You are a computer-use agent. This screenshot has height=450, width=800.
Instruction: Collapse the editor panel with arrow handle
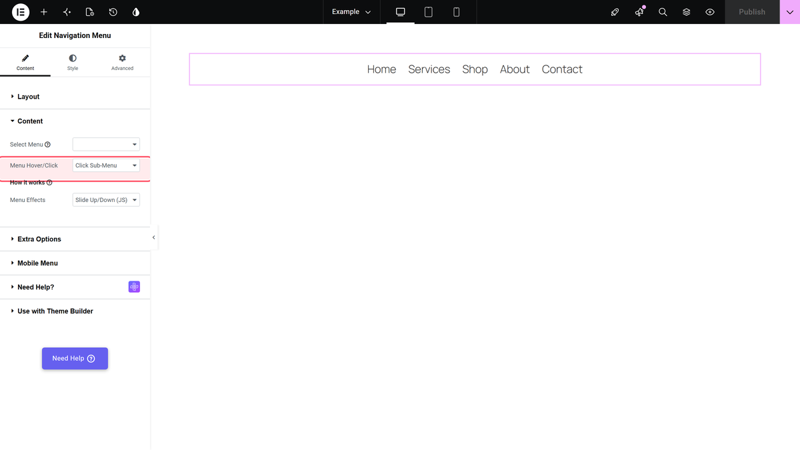click(154, 237)
